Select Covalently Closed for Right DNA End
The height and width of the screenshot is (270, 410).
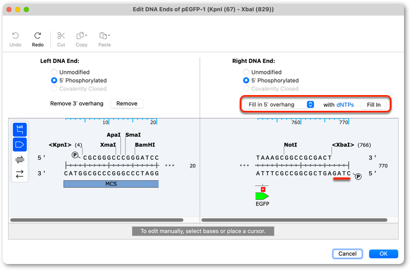coord(246,89)
